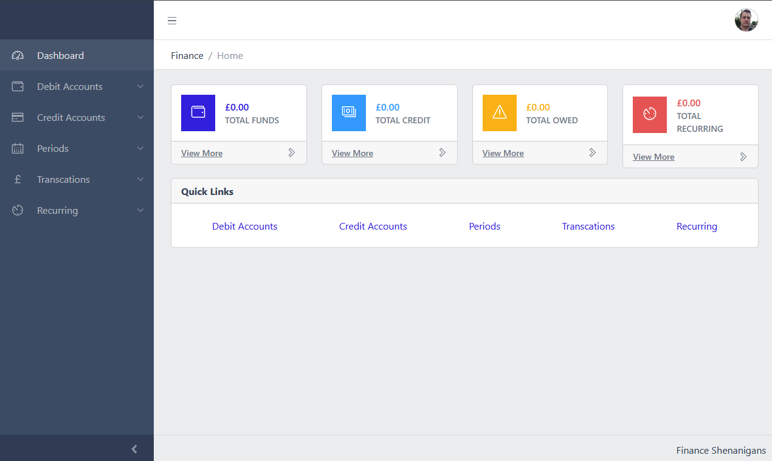Click the Recurring clock icon
Screen dimensions: 772x461
(17, 210)
